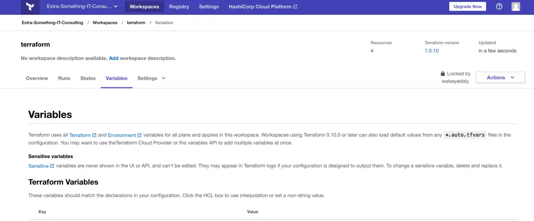Click external link icon next to Environment
The width and height of the screenshot is (534, 221).
click(140, 135)
